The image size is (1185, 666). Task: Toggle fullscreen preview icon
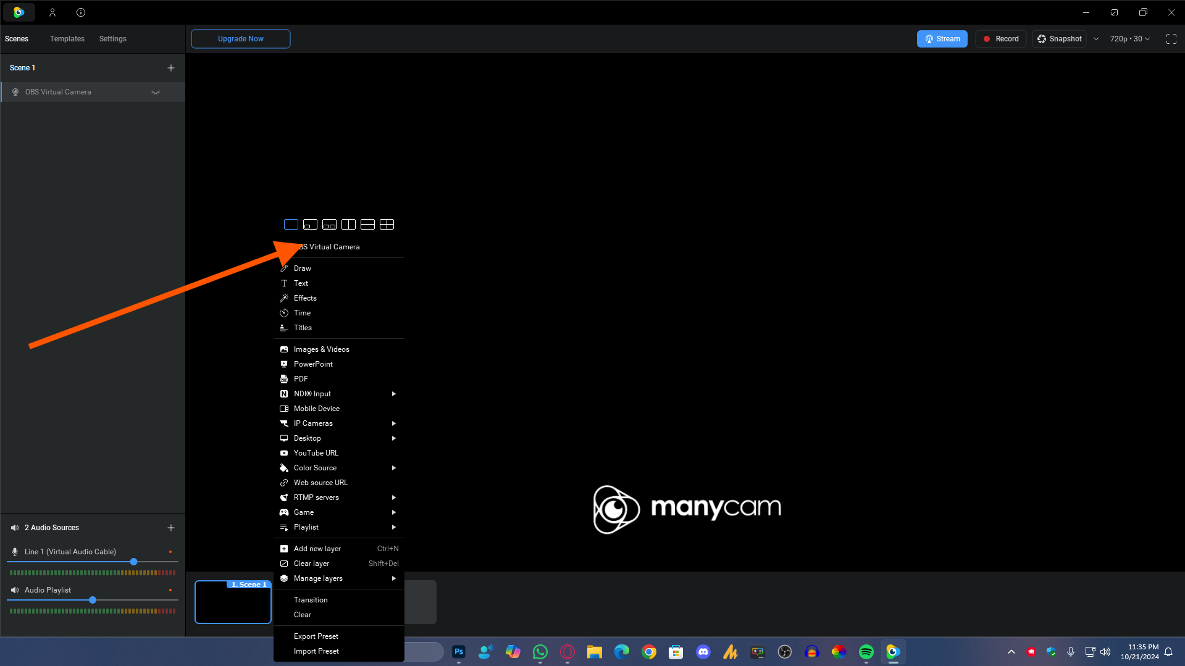click(x=1171, y=39)
